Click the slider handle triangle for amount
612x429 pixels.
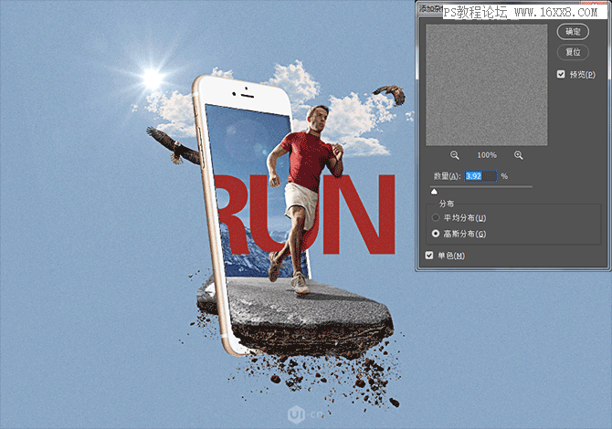coord(434,192)
